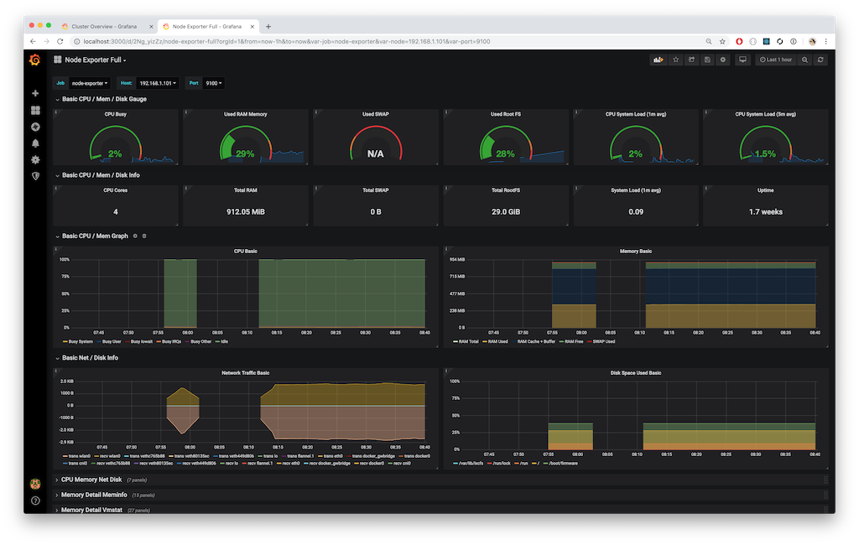Cycle view mode with the monitor icon
Image resolution: width=859 pixels, height=545 pixels.
pyautogui.click(x=743, y=60)
